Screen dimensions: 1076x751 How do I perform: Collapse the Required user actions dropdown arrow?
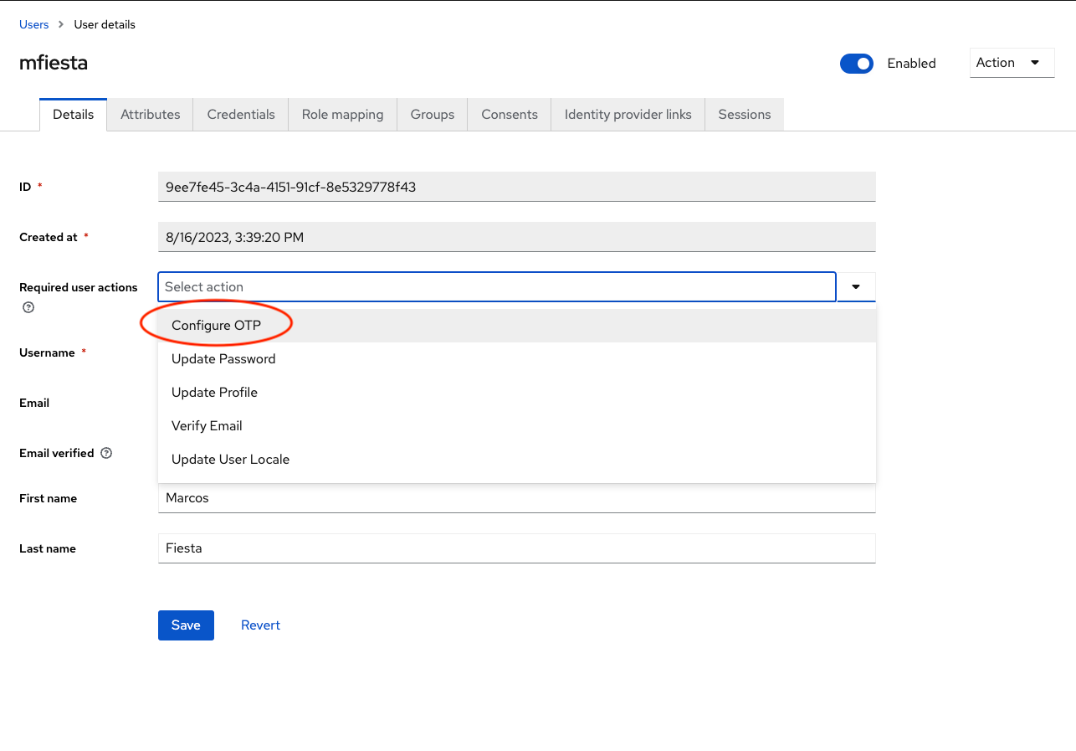(855, 287)
